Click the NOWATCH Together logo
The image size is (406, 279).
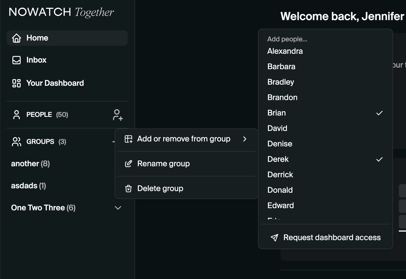[61, 12]
